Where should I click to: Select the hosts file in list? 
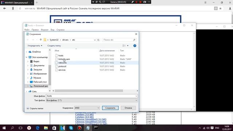[61, 56]
